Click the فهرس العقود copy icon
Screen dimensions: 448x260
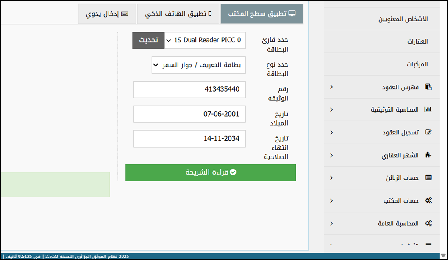tap(429, 87)
